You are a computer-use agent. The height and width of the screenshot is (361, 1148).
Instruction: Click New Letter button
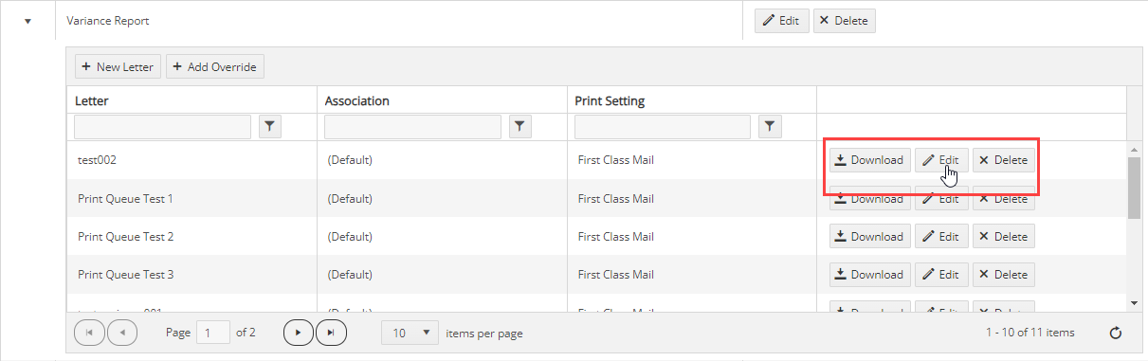click(x=118, y=66)
